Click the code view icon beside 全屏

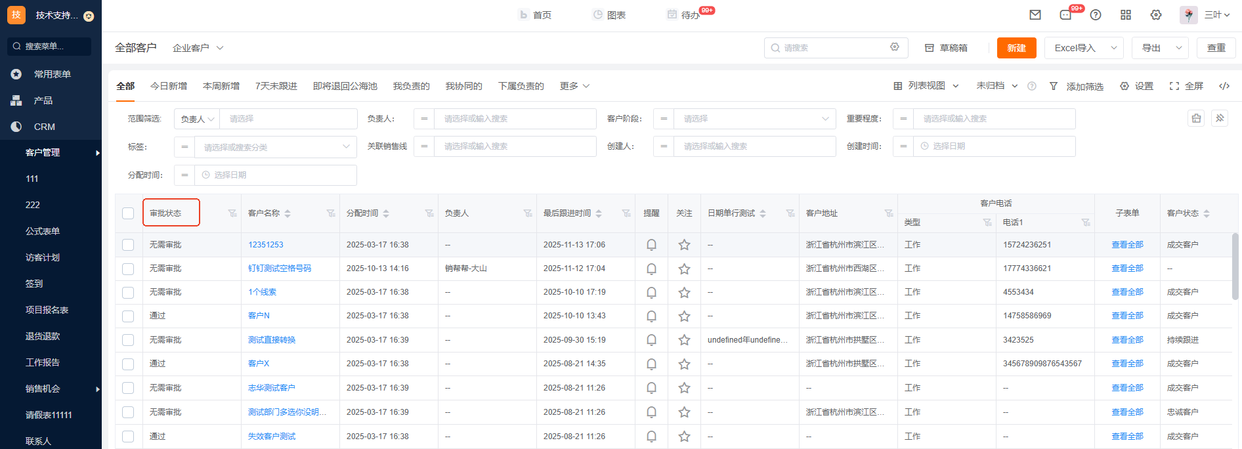[1224, 86]
